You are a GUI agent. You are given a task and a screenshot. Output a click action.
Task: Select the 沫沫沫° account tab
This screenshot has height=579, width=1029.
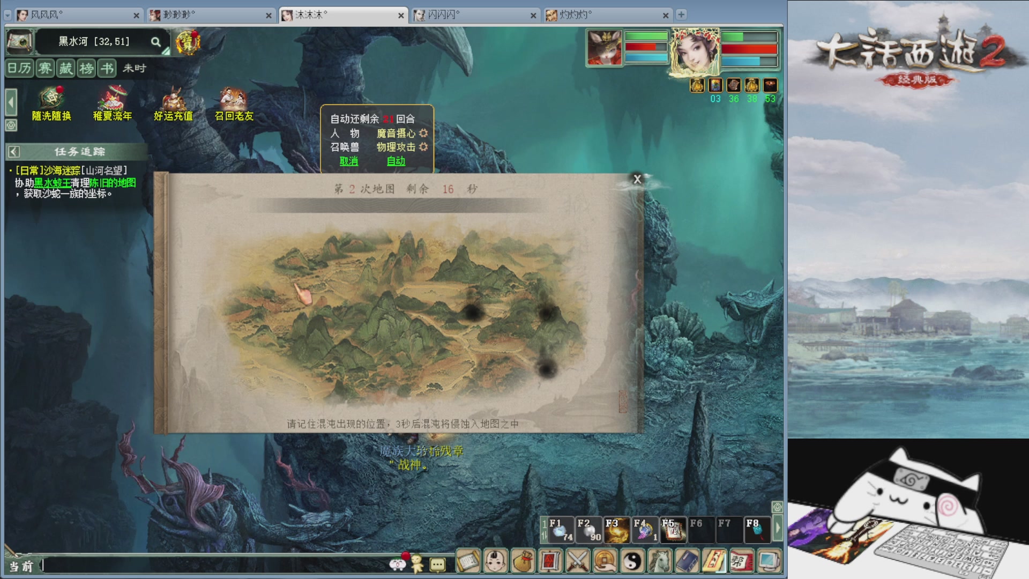(x=343, y=15)
